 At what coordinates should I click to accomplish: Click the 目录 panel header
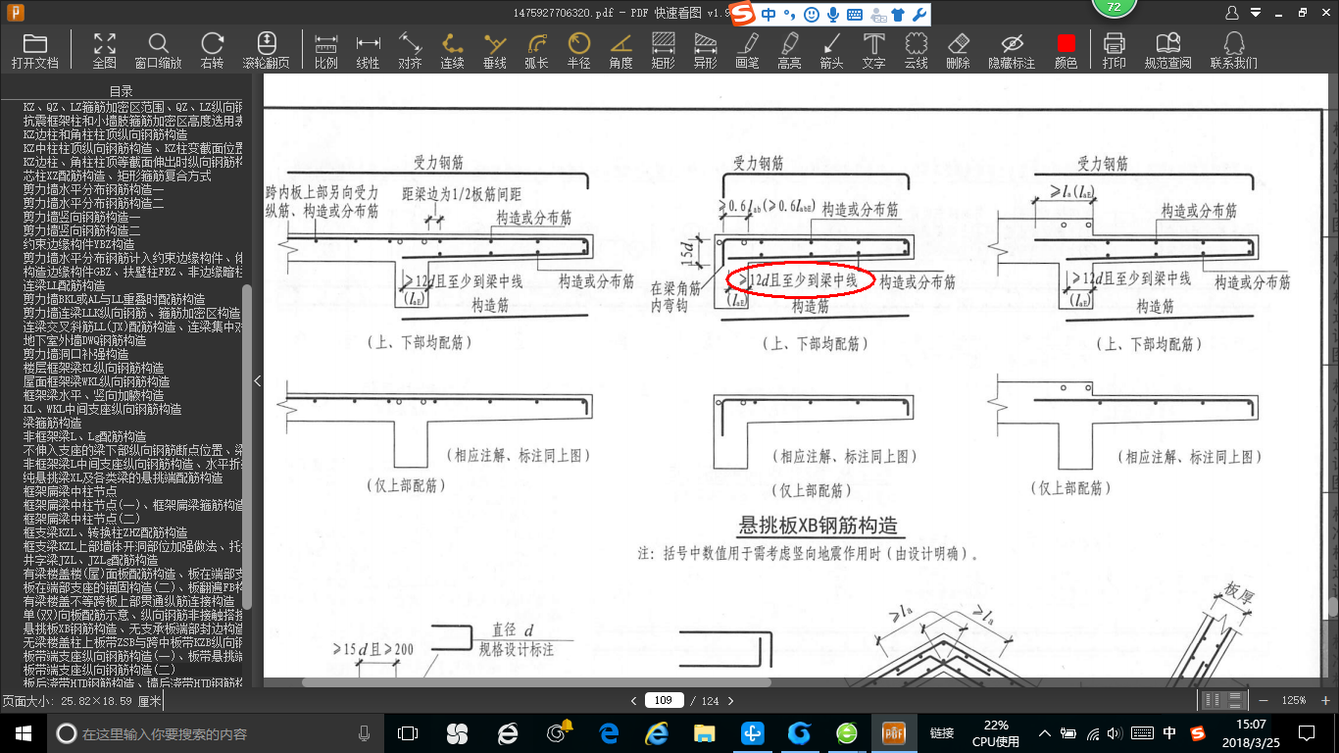[x=122, y=91]
